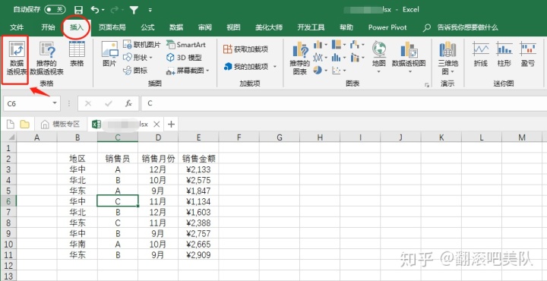Open Template Zone (模板专区) tab
The image size is (547, 281).
[x=61, y=124]
